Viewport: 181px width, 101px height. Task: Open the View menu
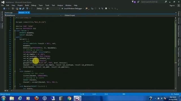pyautogui.click(x=13, y=5)
